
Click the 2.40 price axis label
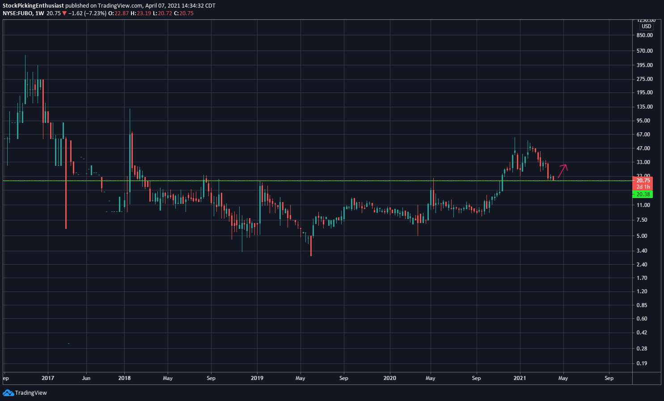[x=642, y=265]
